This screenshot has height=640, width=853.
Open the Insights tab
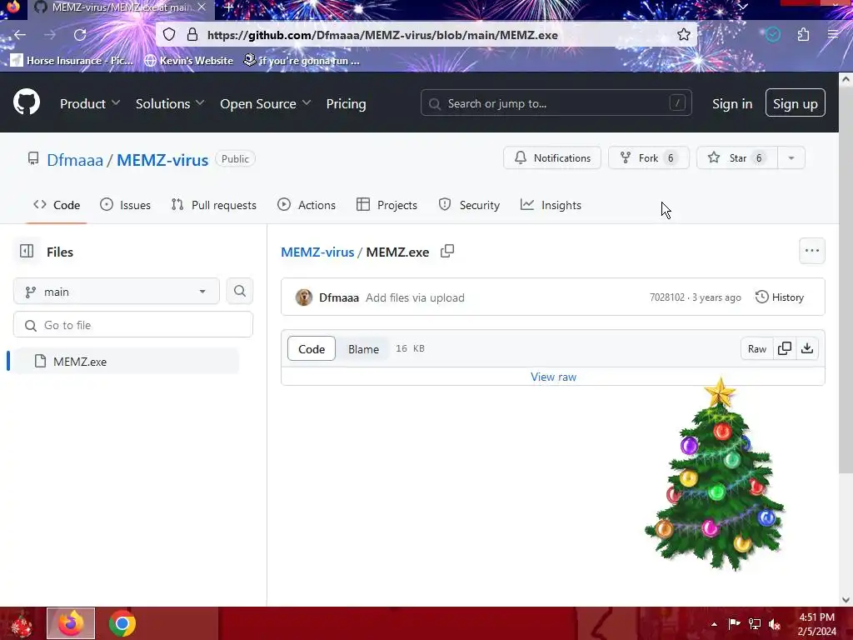click(551, 205)
